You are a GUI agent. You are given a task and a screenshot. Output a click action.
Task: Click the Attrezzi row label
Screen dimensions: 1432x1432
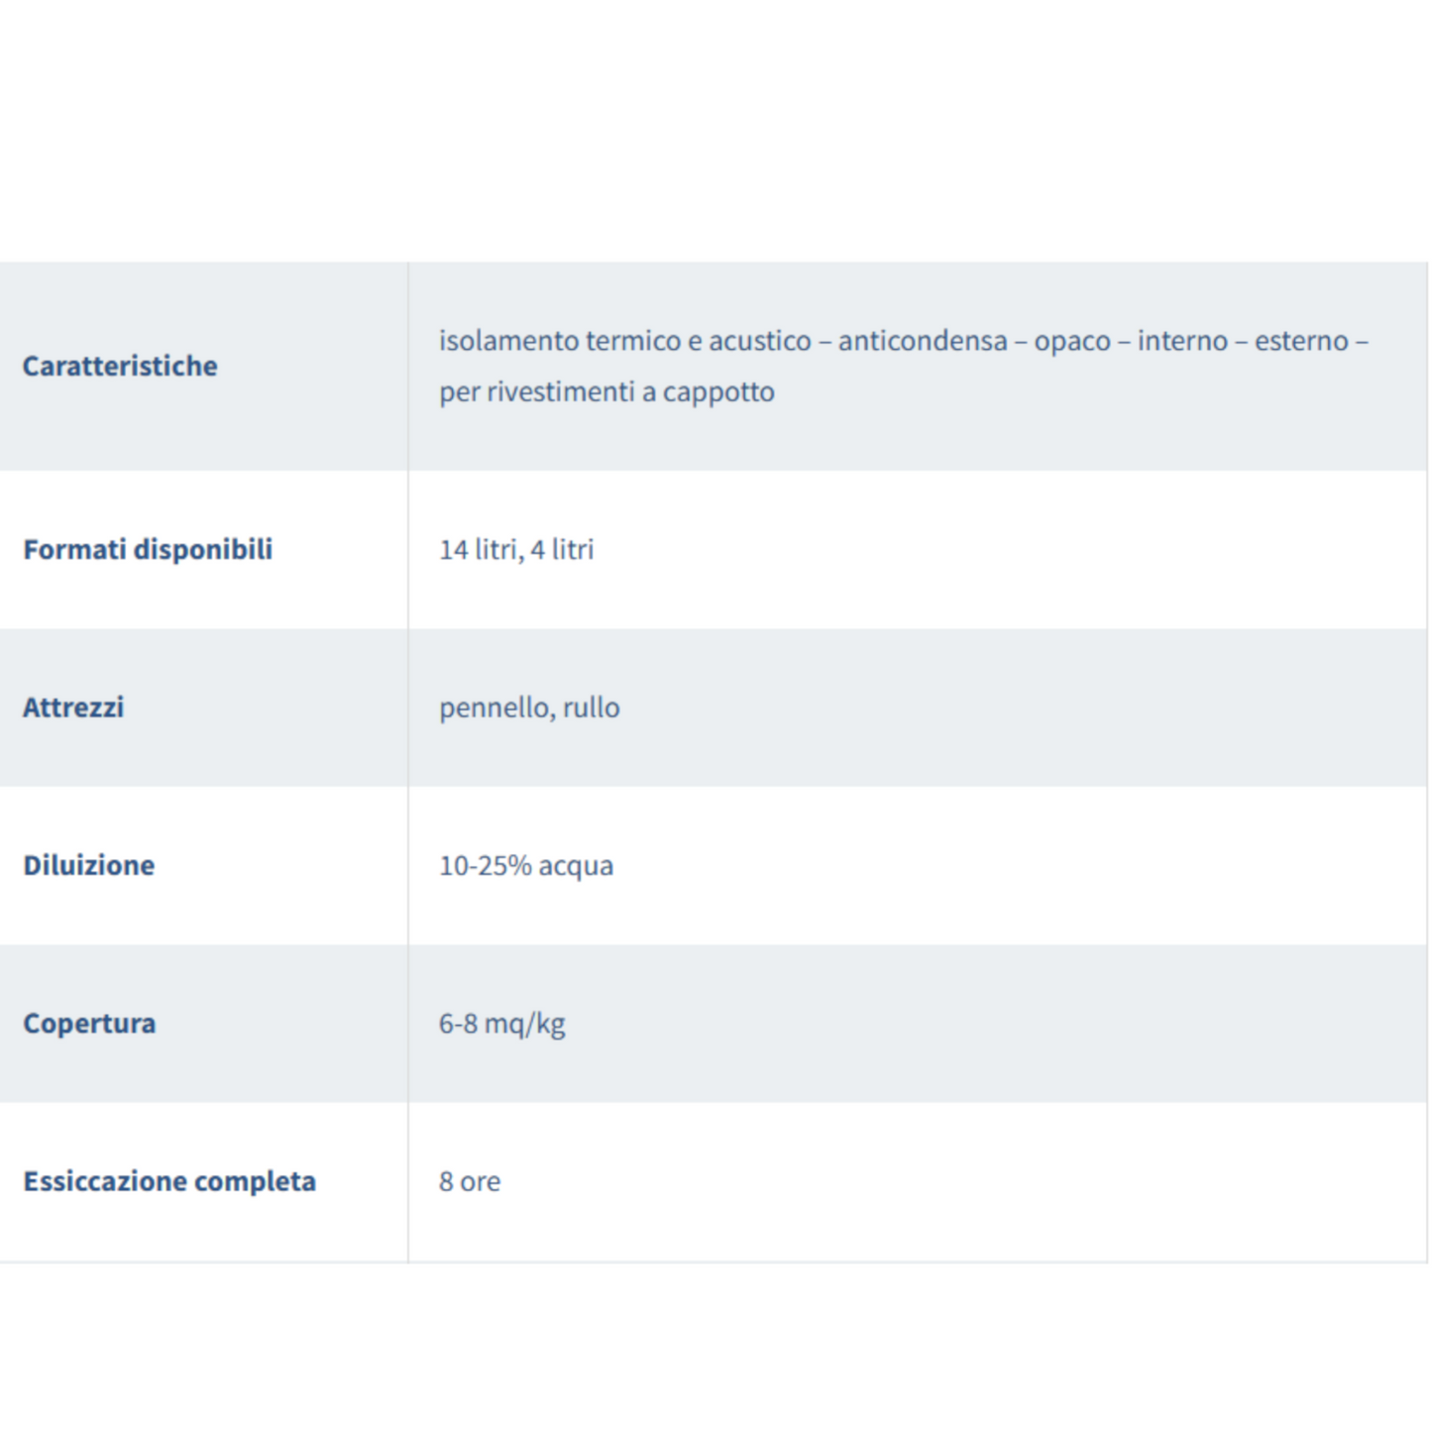pos(73,708)
